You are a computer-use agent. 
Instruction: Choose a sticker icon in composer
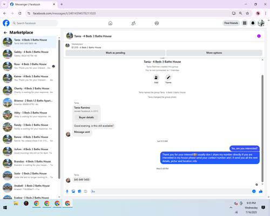[x=79, y=191]
